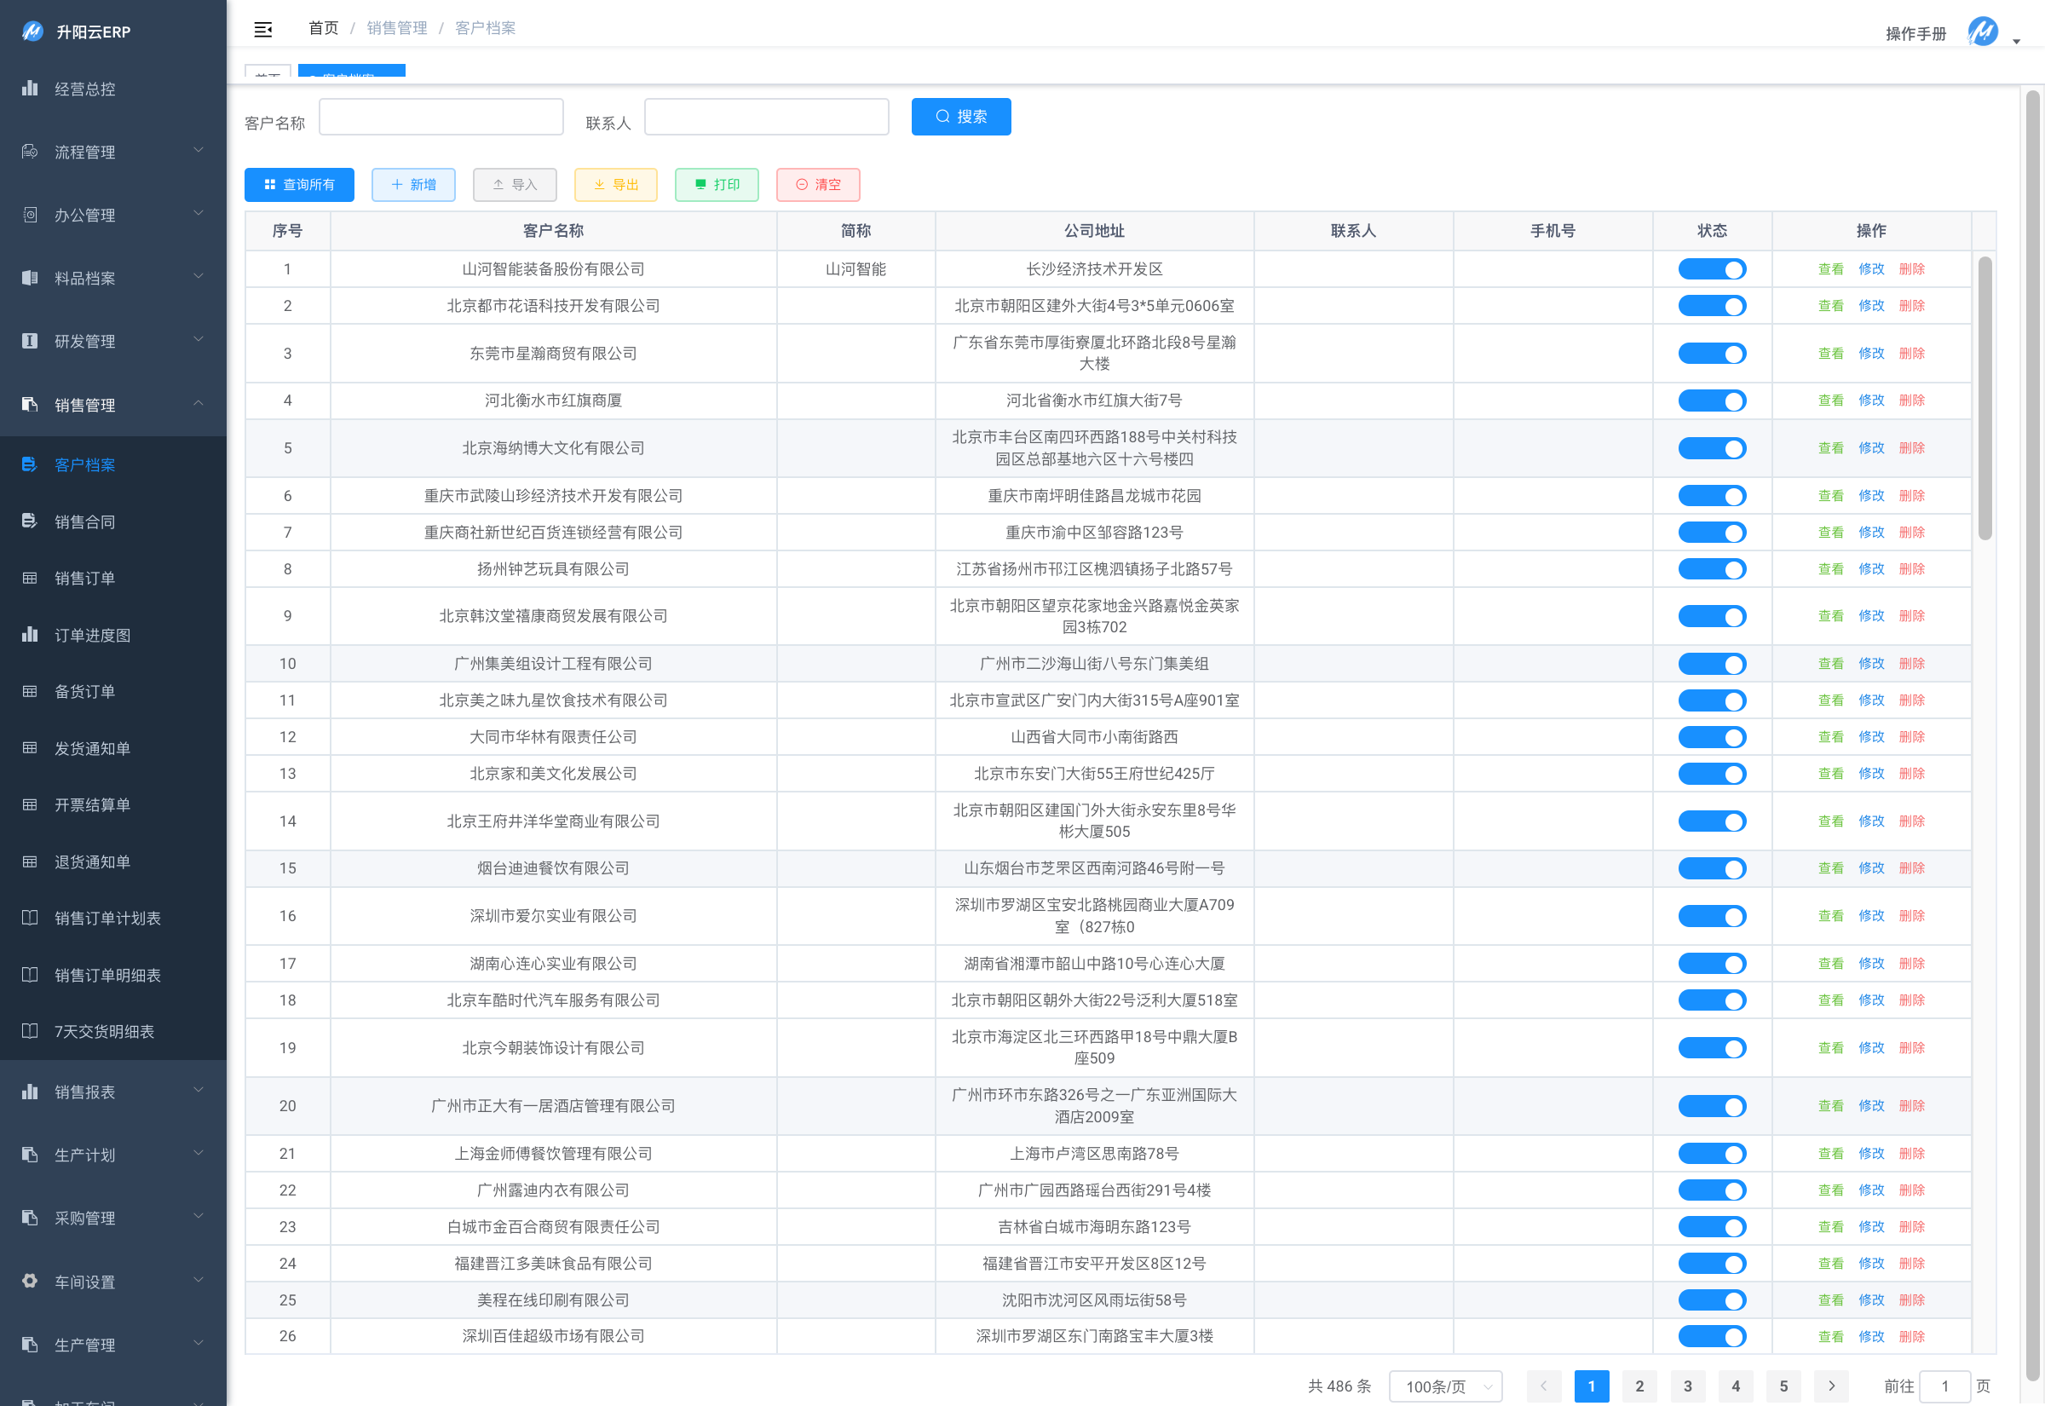The image size is (2045, 1406).
Task: Click the 经营总控 bar chart icon
Action: click(x=30, y=89)
